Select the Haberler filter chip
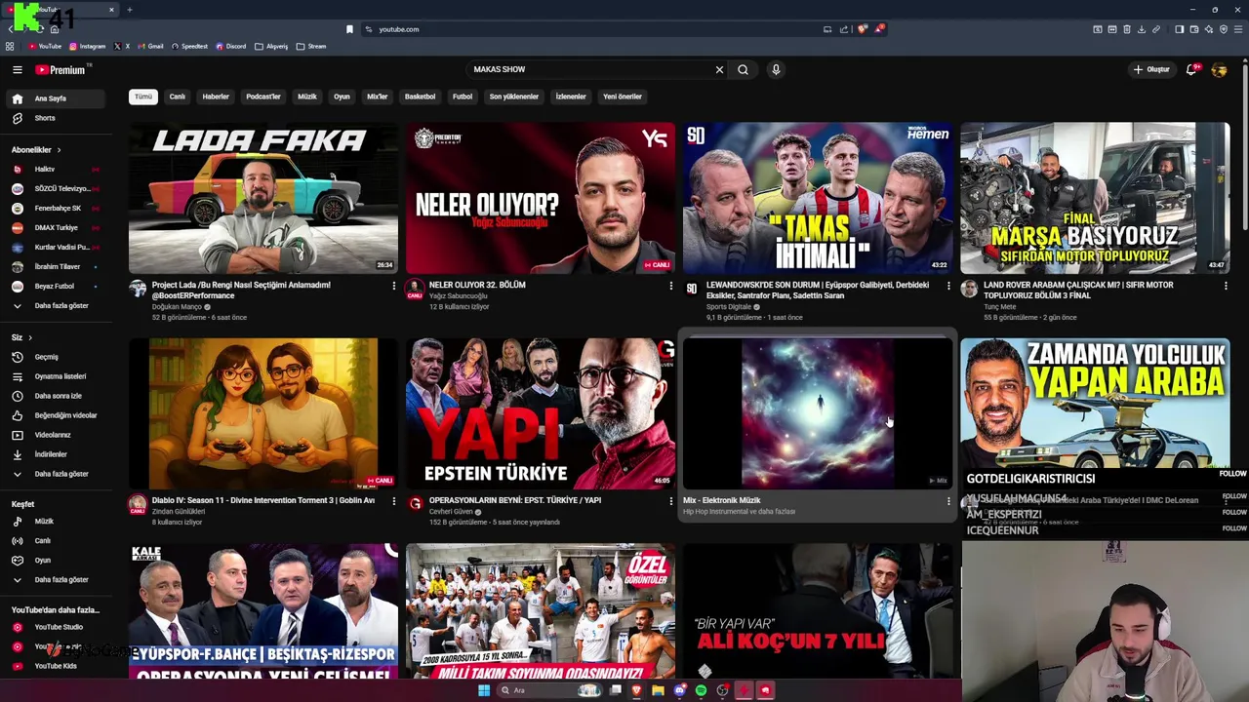 tap(216, 97)
